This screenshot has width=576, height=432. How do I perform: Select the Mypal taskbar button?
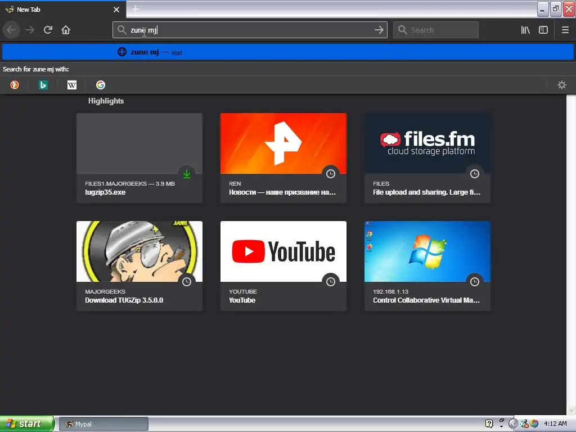coord(103,424)
